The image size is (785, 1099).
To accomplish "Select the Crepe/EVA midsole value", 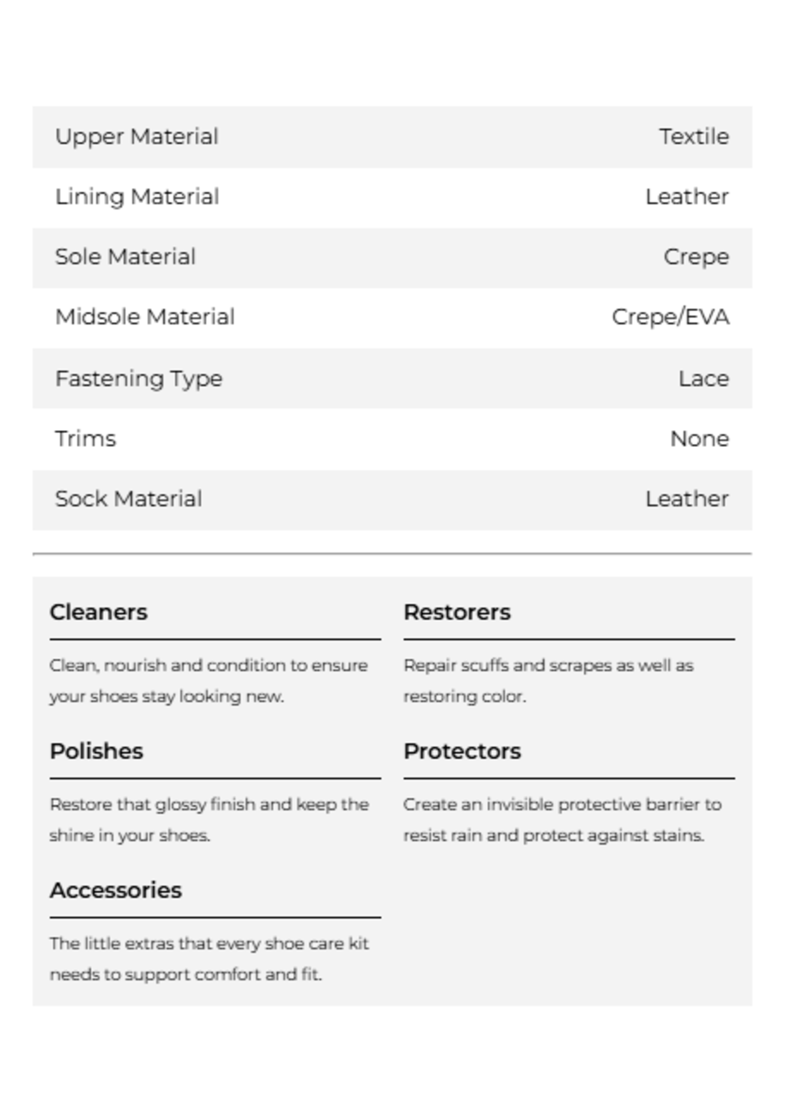I will pyautogui.click(x=670, y=317).
